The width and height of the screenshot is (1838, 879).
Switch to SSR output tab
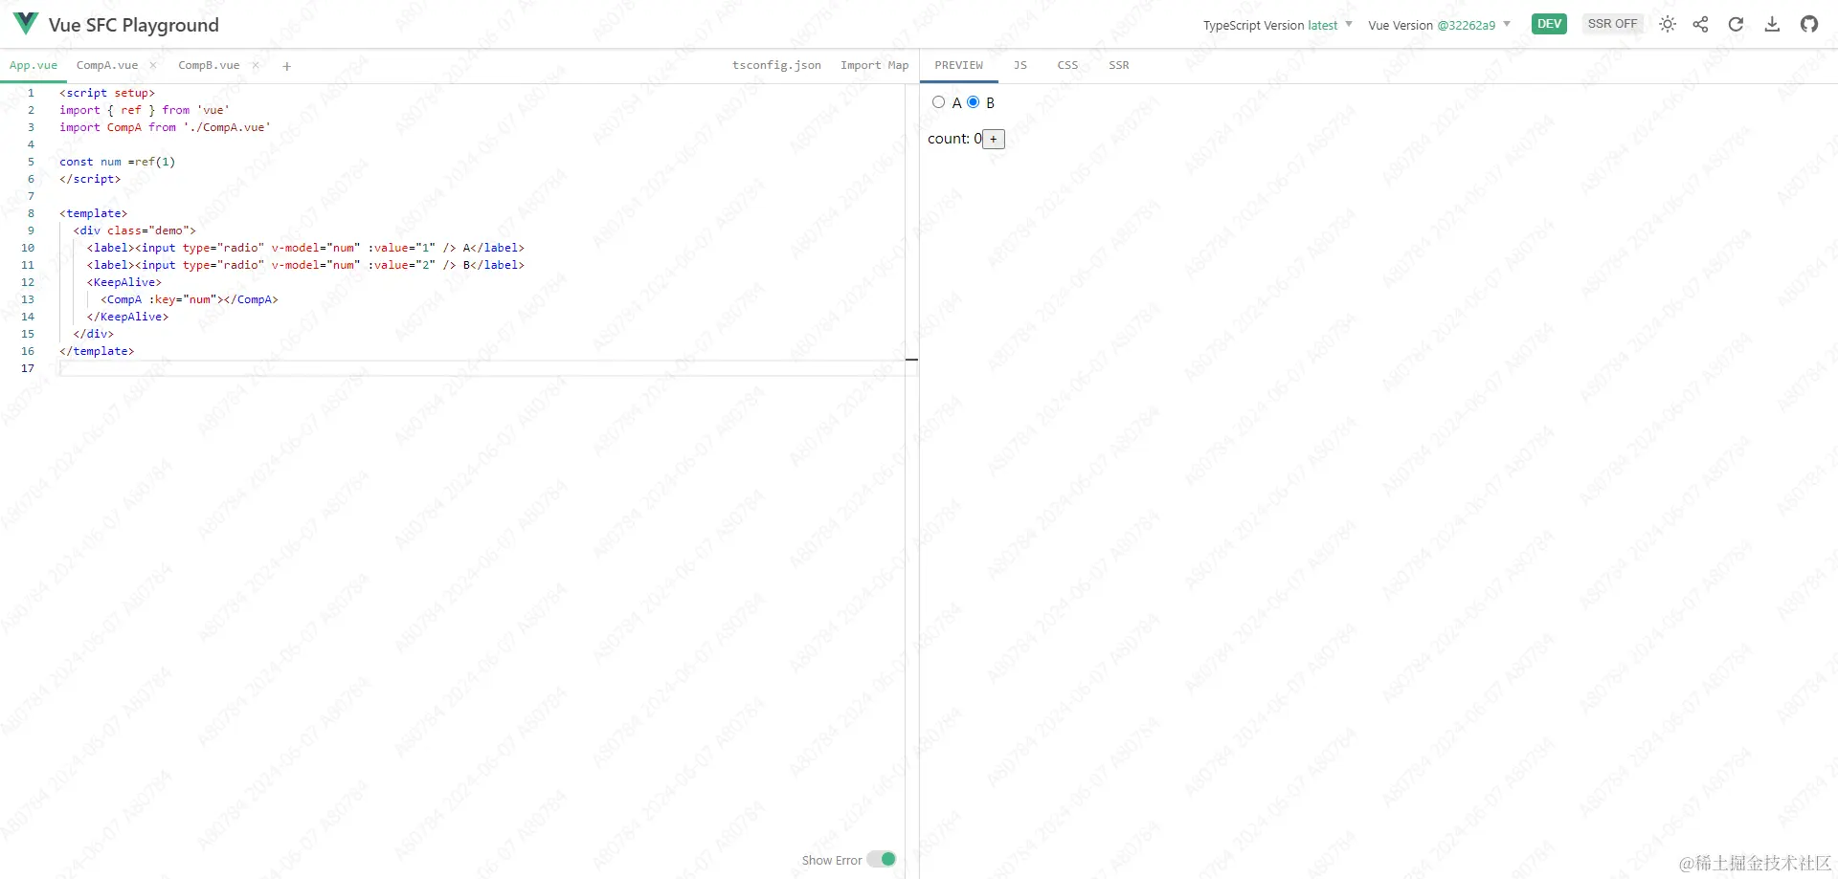pyautogui.click(x=1119, y=65)
